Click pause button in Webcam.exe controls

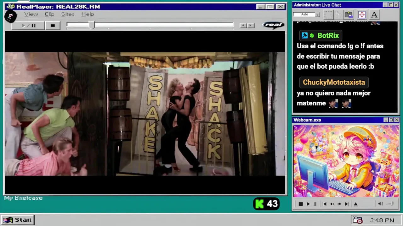click(x=315, y=204)
